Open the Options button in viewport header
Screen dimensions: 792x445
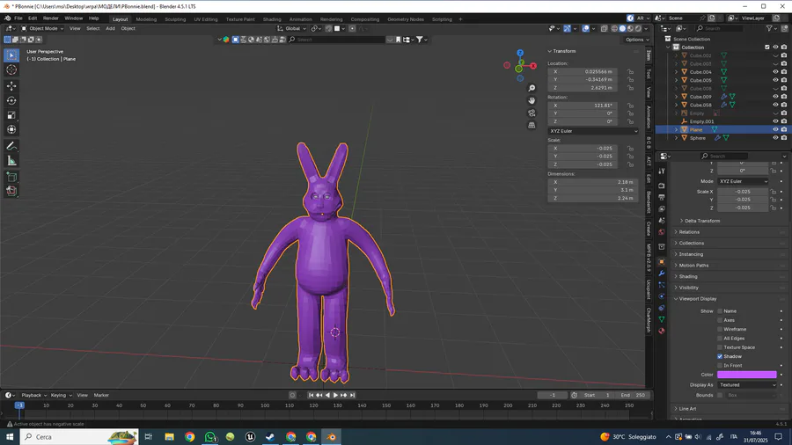(637, 40)
